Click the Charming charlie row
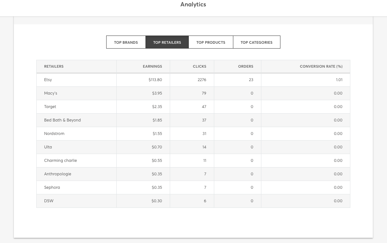The image size is (387, 243). pos(193,160)
